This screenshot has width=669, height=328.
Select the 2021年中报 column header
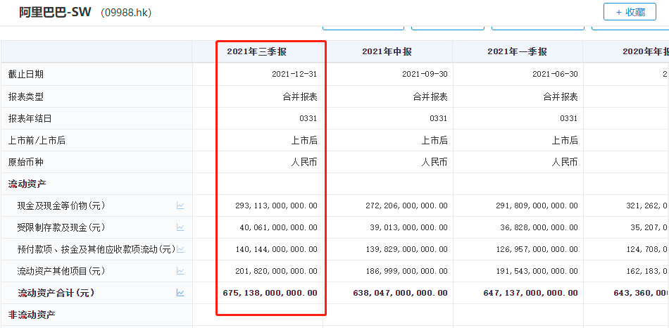click(387, 52)
